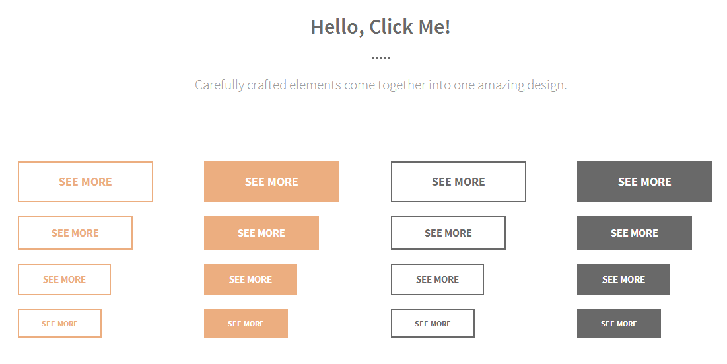Select the second-largest solid orange SEE MORE button

coord(261,233)
